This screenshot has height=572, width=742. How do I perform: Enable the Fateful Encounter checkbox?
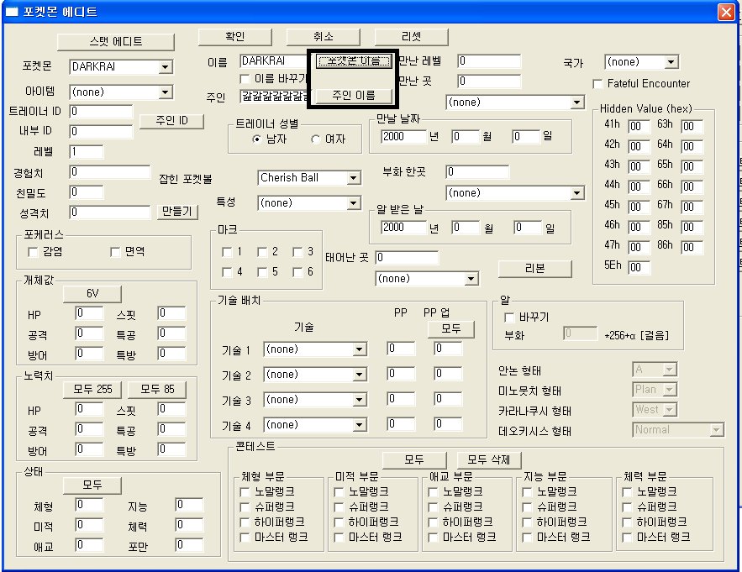598,84
